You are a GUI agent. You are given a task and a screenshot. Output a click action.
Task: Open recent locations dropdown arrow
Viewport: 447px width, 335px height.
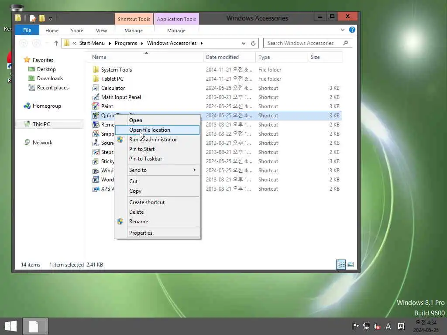[x=47, y=43]
